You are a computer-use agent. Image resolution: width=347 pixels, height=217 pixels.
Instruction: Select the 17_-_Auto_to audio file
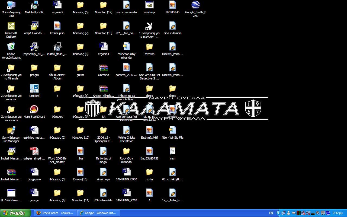tap(172, 193)
